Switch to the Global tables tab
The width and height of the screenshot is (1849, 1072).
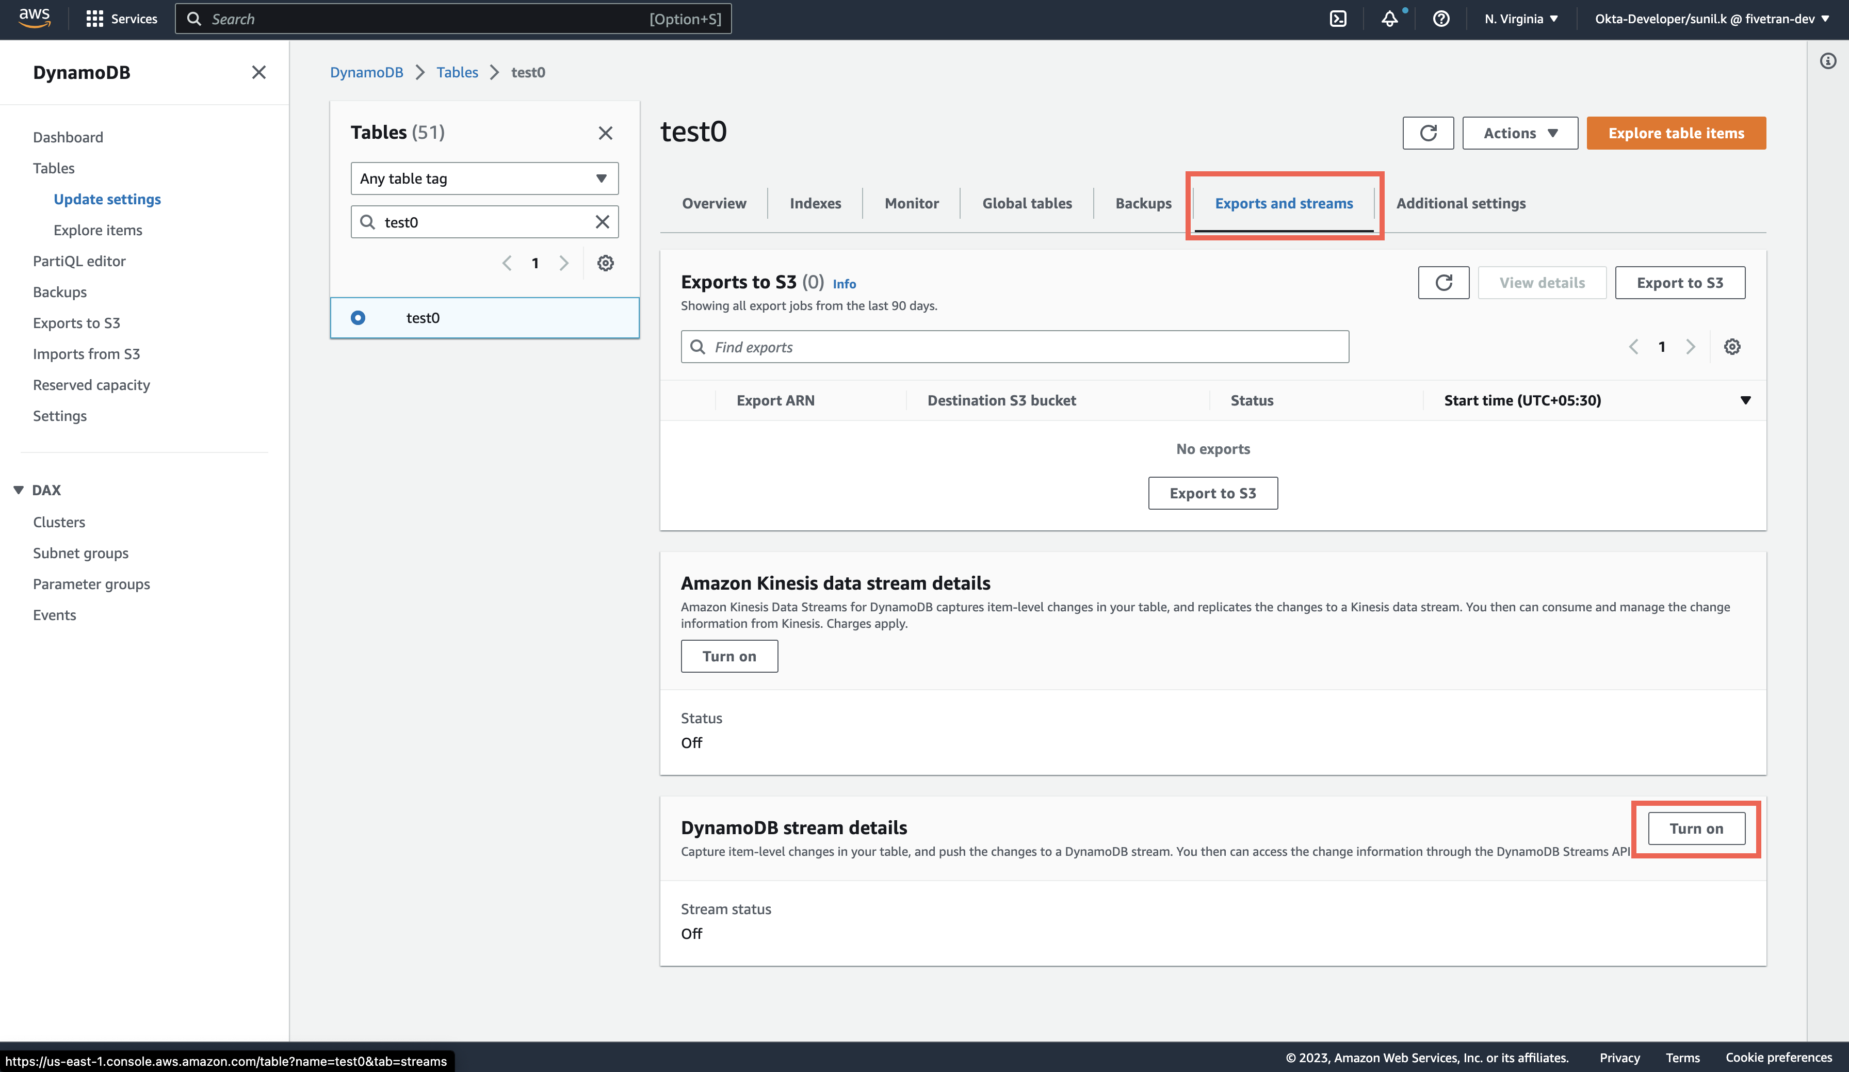(1027, 203)
